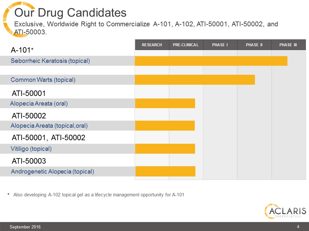Click the Our Drug Candidates title
The height and width of the screenshot is (231, 309).
tap(70, 13)
